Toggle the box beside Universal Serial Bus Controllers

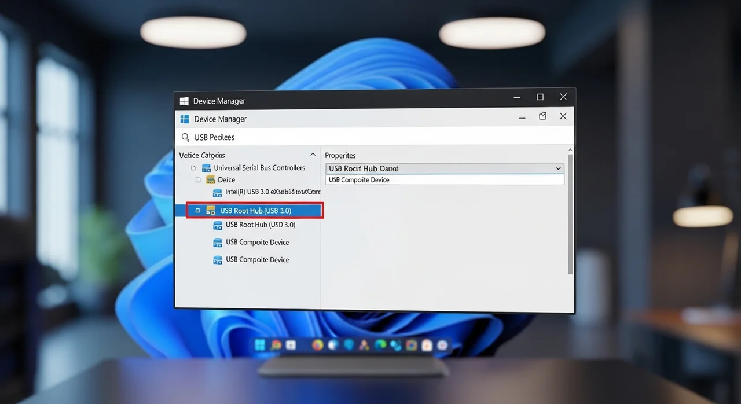193,168
